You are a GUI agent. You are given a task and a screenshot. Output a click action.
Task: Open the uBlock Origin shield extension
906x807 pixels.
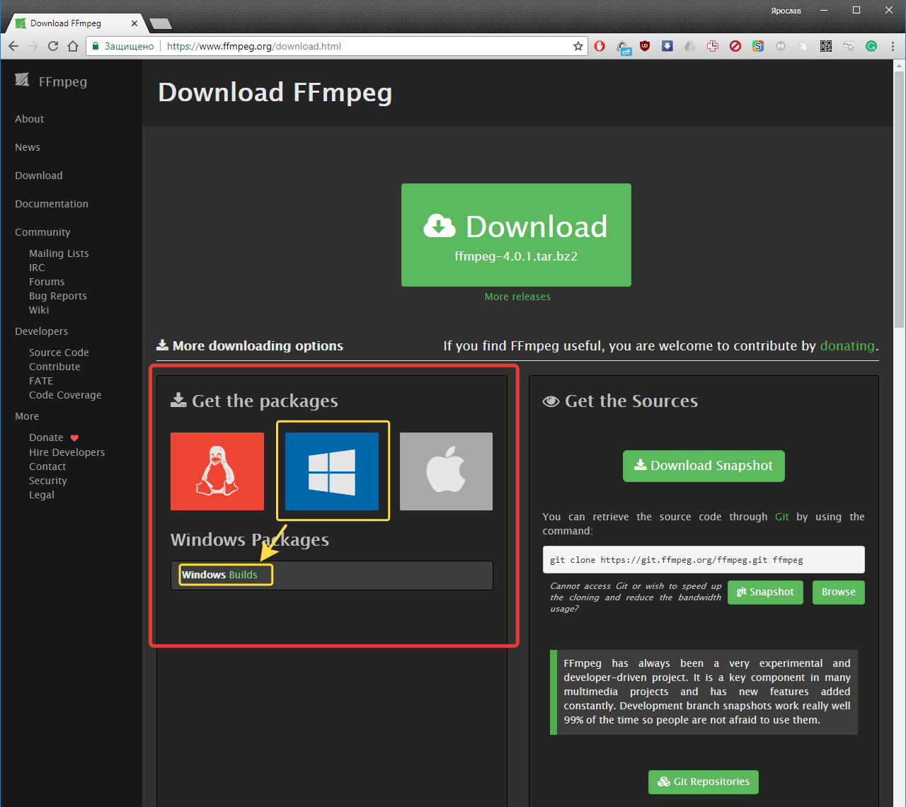coord(645,46)
